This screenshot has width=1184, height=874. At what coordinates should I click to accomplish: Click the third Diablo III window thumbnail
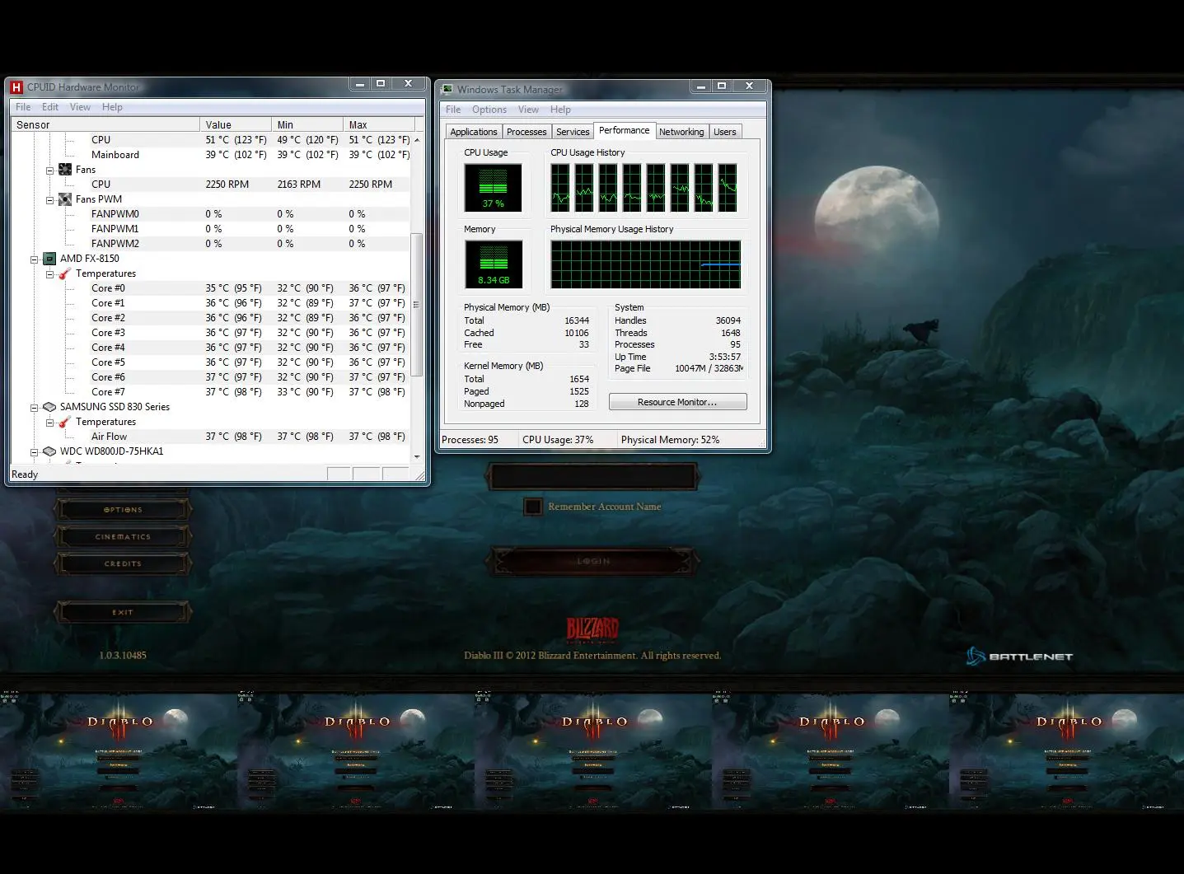coord(593,750)
